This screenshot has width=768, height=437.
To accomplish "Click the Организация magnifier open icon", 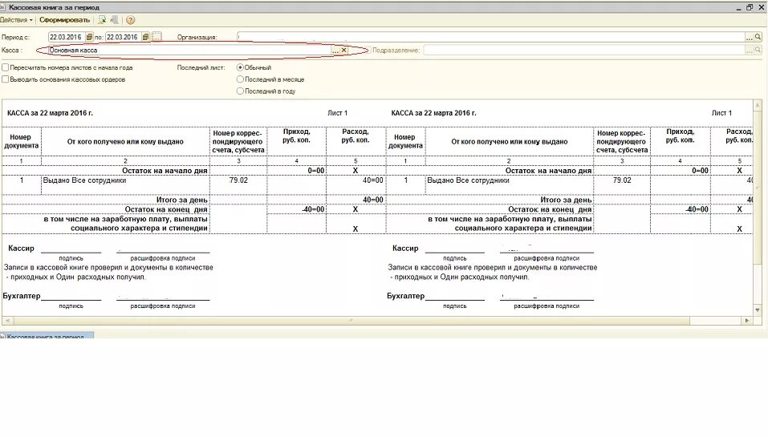I will click(758, 37).
